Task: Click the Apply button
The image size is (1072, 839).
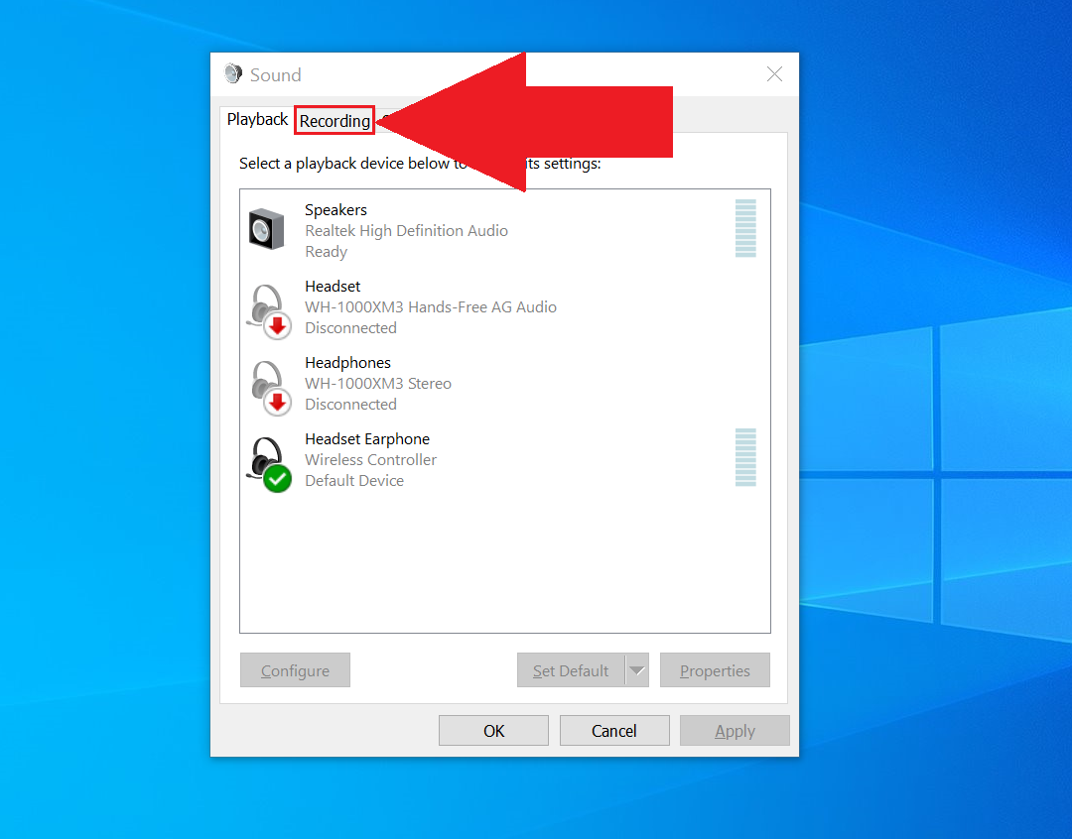Action: [x=735, y=731]
